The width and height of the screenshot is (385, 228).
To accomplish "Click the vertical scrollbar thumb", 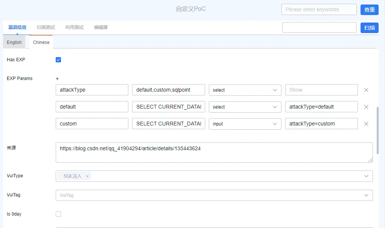I will click(x=377, y=130).
